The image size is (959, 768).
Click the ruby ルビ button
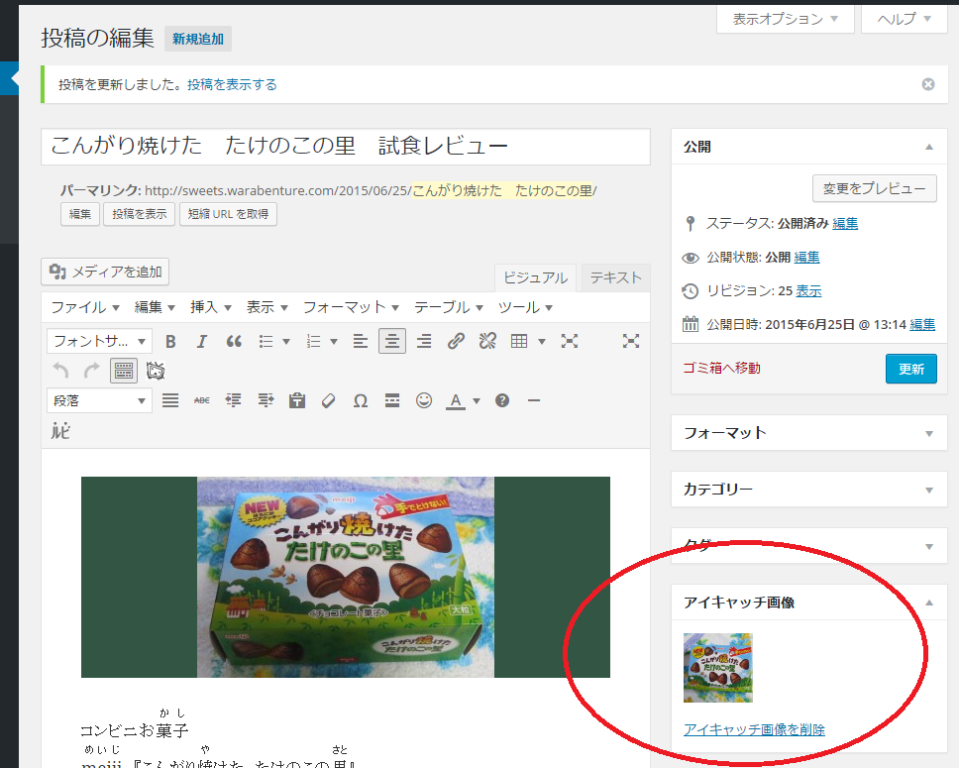(60, 431)
